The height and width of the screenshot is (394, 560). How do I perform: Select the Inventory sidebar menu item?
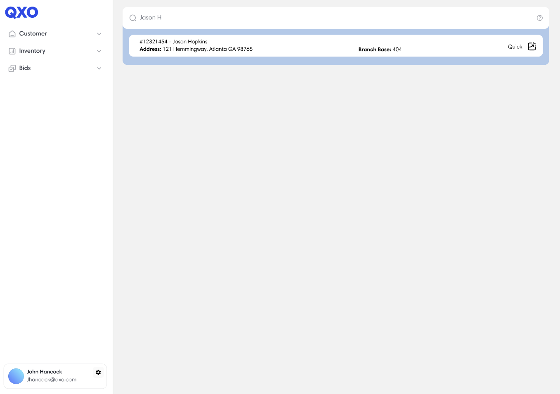[x=32, y=51]
